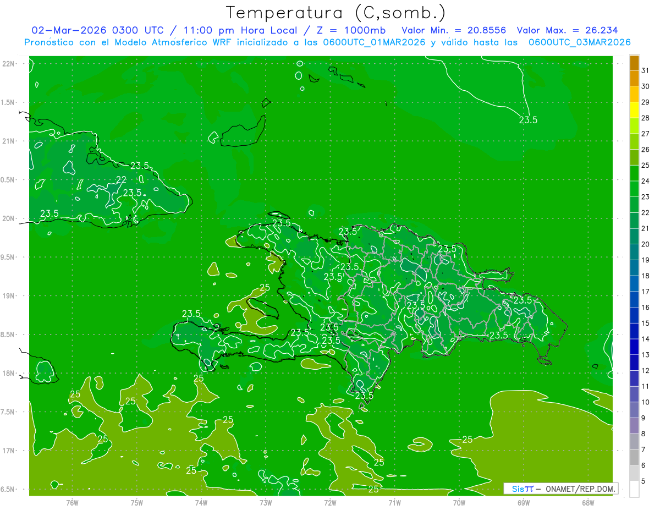Click the colorbar value label "20"
The height and width of the screenshot is (510, 660).
(645, 244)
